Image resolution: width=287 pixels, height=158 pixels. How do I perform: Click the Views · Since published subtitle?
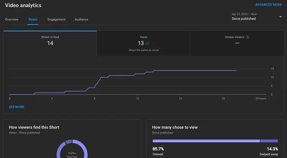pyautogui.click(x=24, y=133)
